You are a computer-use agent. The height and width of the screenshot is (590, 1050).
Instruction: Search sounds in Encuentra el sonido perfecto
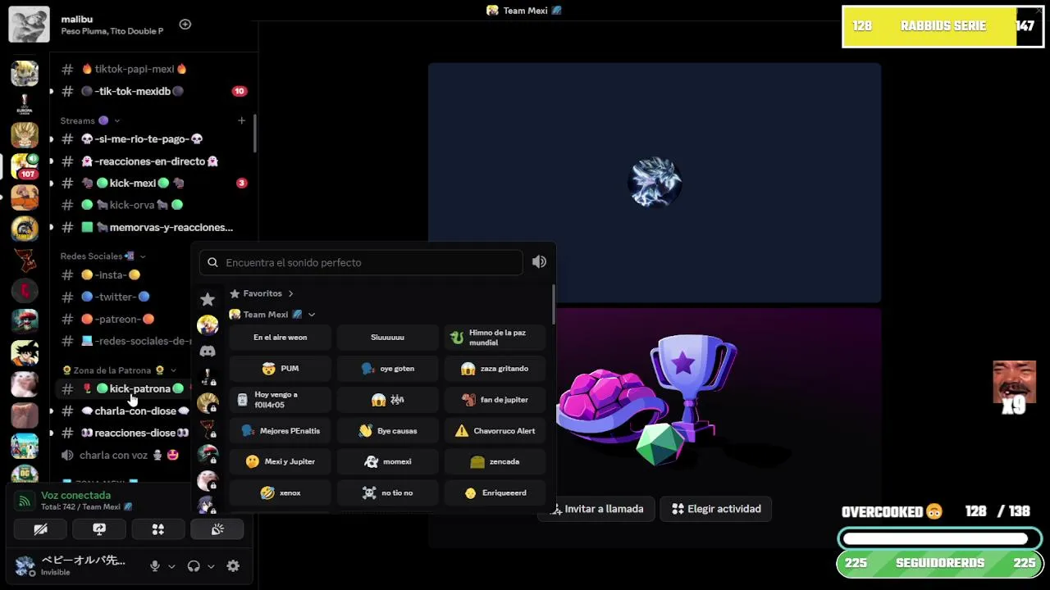coord(361,262)
